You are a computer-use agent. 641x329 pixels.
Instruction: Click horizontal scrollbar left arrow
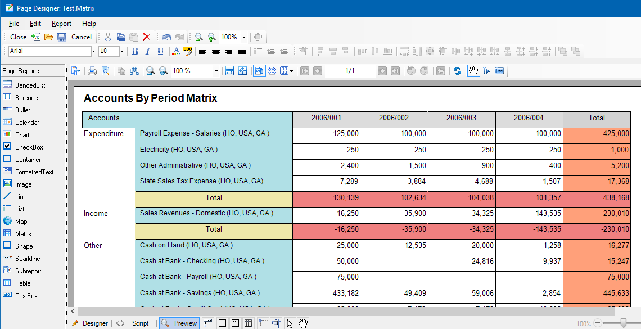pyautogui.click(x=73, y=312)
